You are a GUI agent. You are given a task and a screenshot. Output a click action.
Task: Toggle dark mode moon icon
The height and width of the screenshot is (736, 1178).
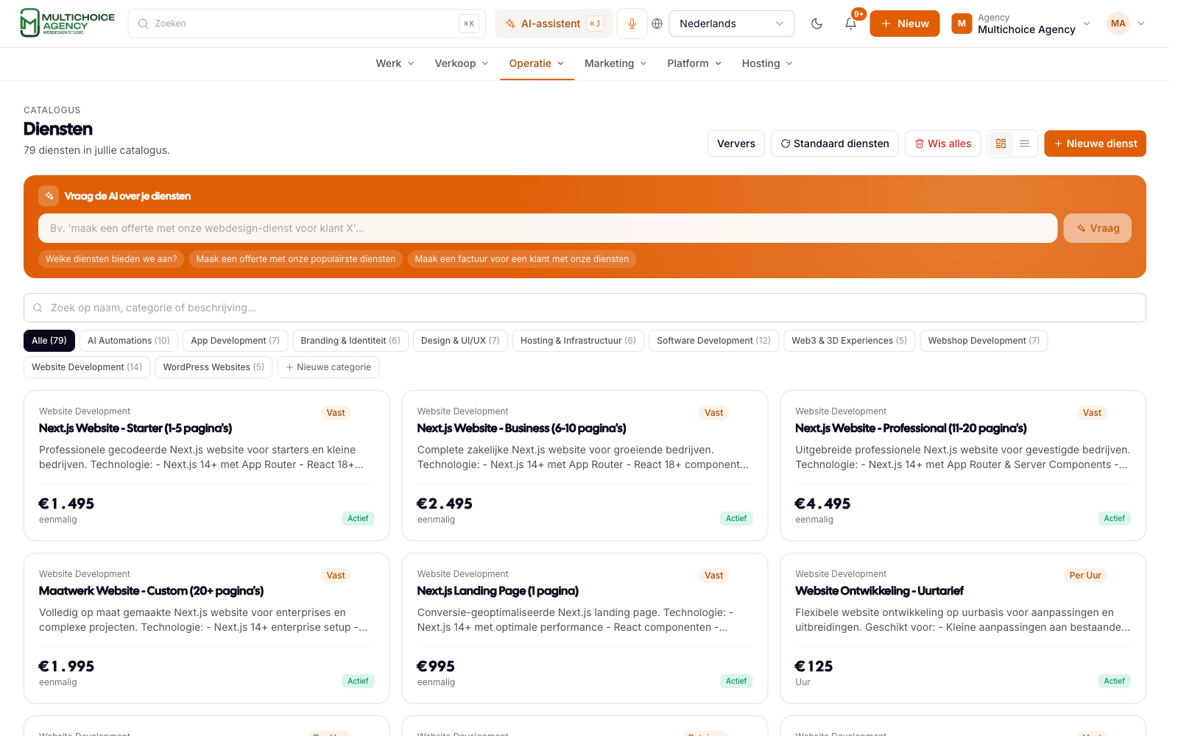pyautogui.click(x=817, y=24)
